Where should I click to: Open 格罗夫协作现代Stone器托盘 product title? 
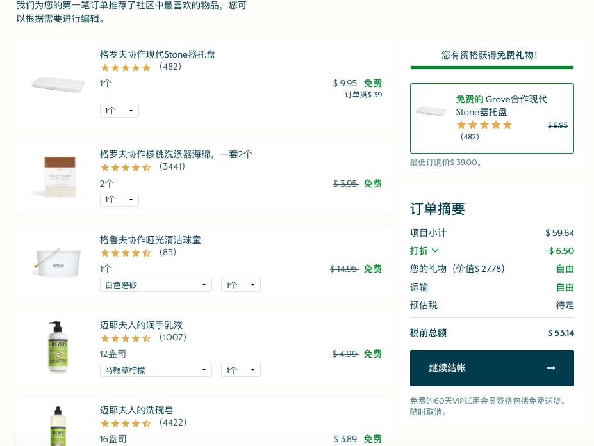157,54
